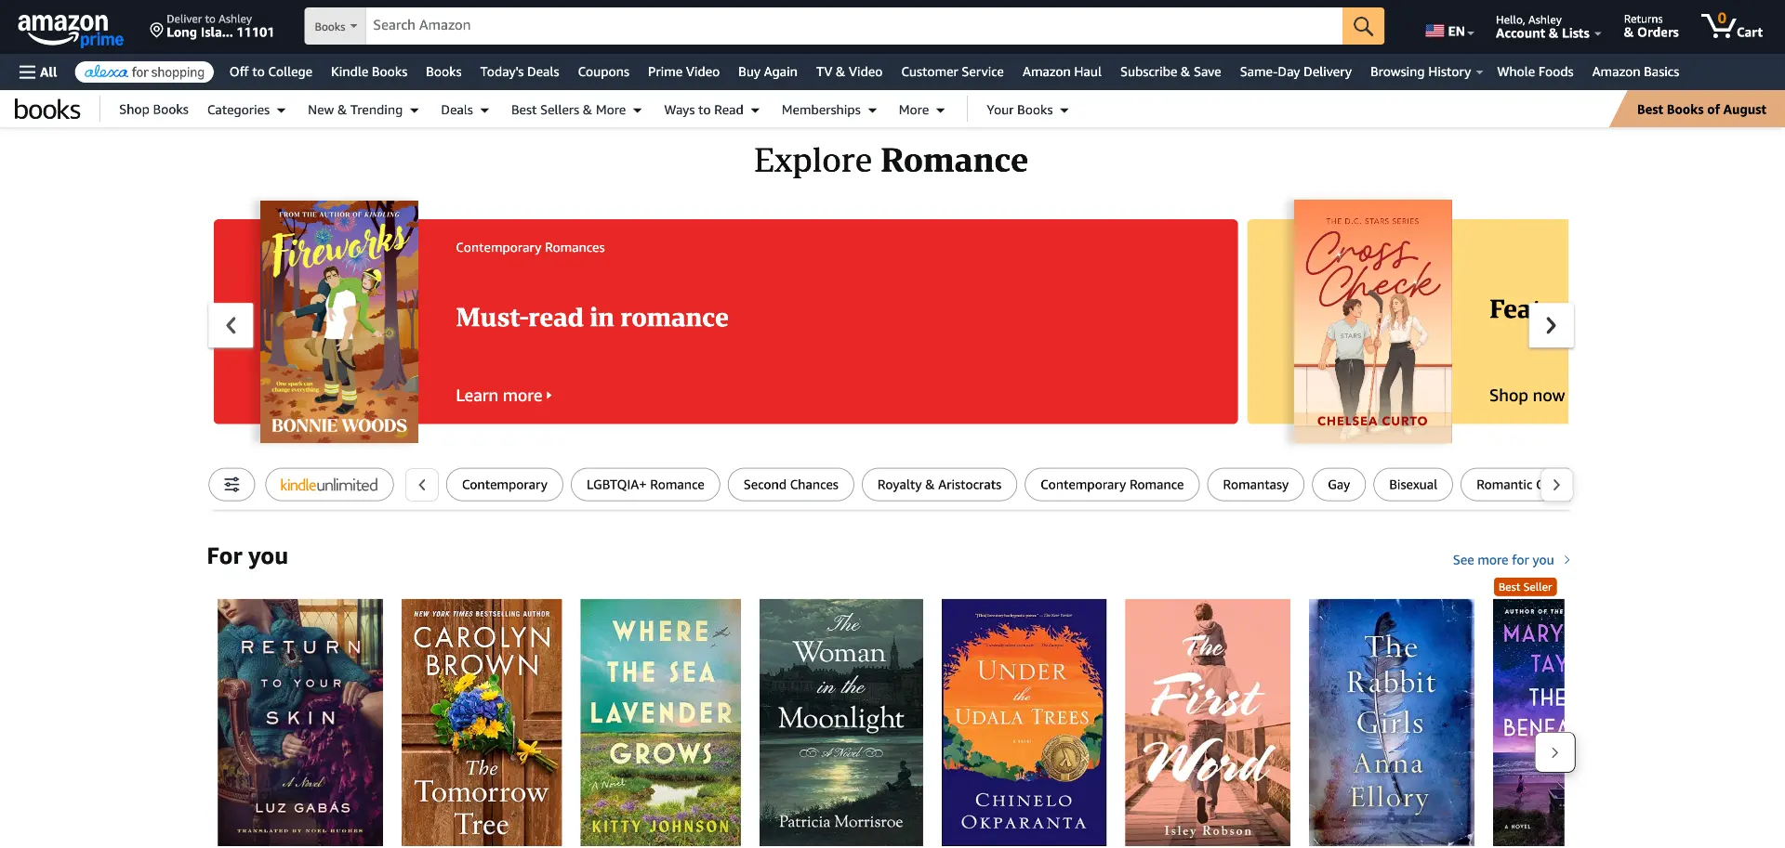Go to Customer Service

[x=952, y=72]
